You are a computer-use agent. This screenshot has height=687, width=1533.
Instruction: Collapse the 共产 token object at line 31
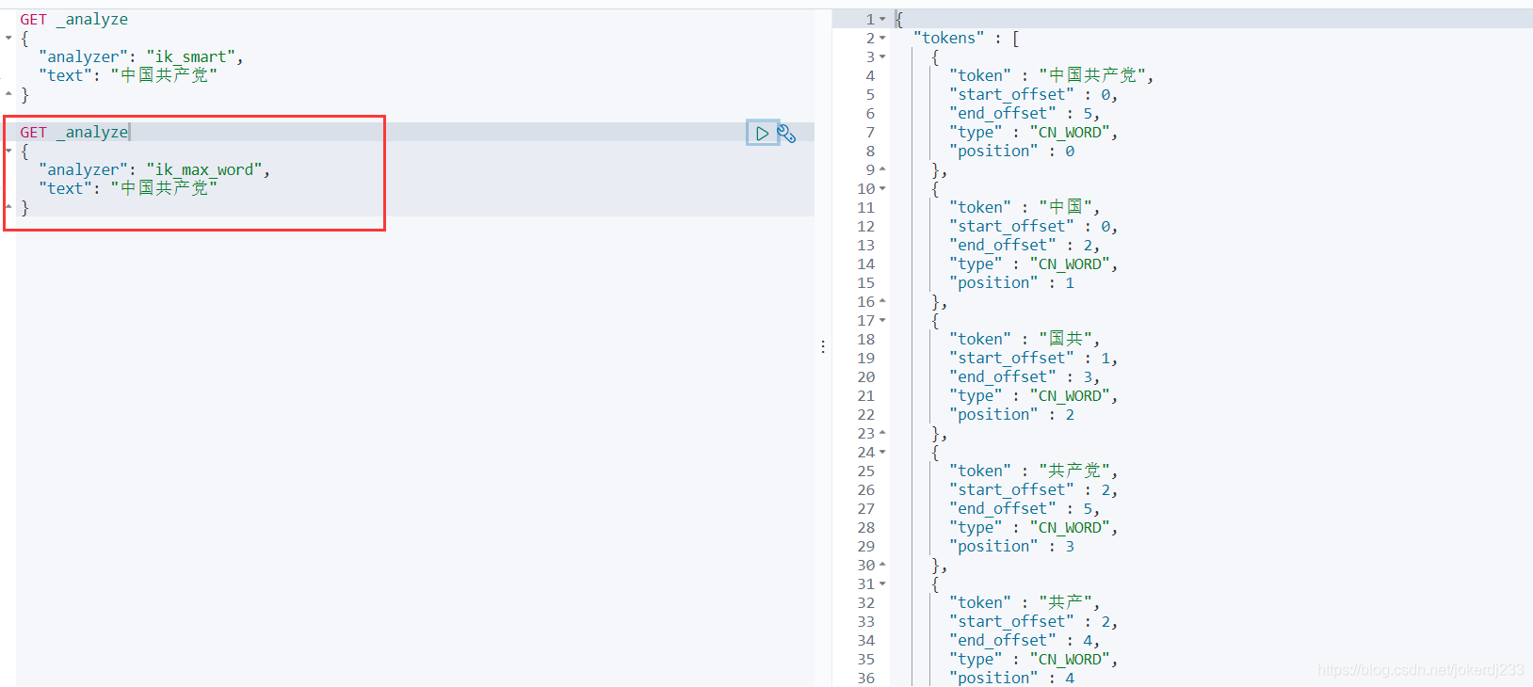pyautogui.click(x=882, y=584)
